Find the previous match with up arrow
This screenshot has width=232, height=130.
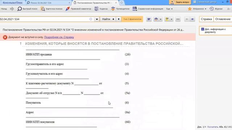coord(119,19)
